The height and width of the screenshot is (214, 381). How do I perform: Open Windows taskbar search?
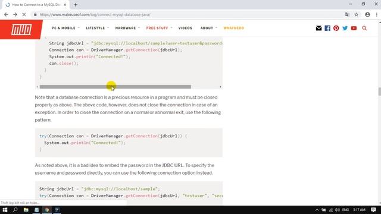pos(15,210)
